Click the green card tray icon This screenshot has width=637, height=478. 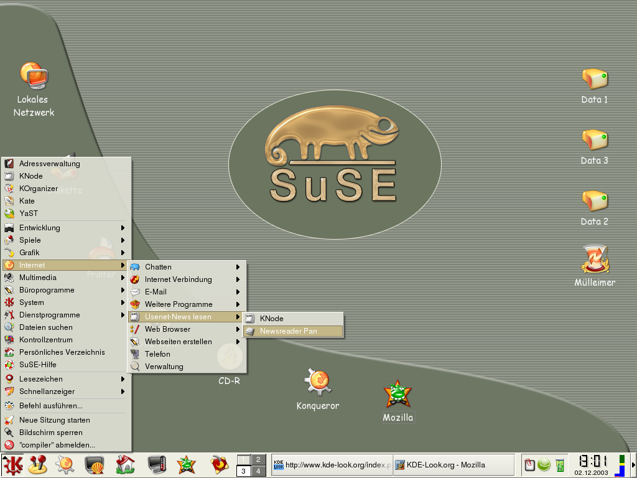(560, 464)
